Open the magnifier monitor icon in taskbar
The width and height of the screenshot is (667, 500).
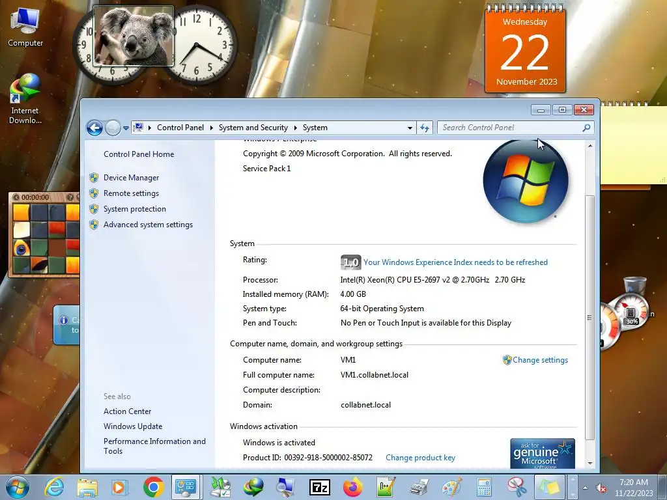click(x=286, y=487)
